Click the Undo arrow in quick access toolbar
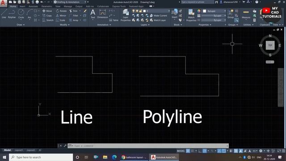The image size is (286, 161). coord(42,2)
